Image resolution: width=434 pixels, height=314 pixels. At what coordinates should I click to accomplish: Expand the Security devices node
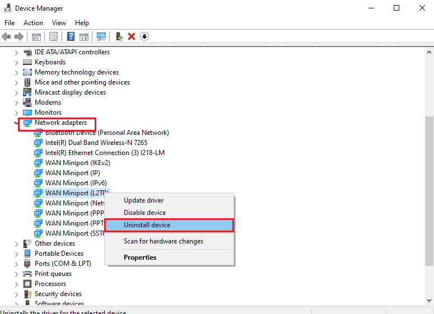(16, 294)
